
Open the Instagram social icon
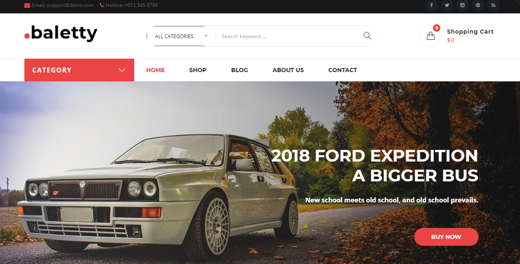pos(462,5)
